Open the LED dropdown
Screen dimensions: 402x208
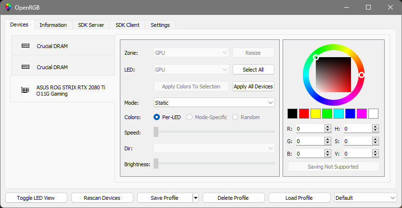(x=191, y=70)
